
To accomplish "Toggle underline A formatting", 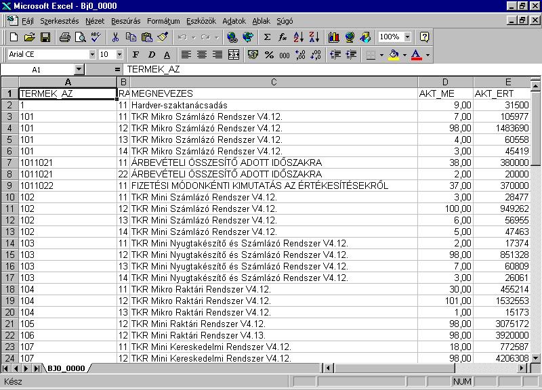I will pos(167,55).
